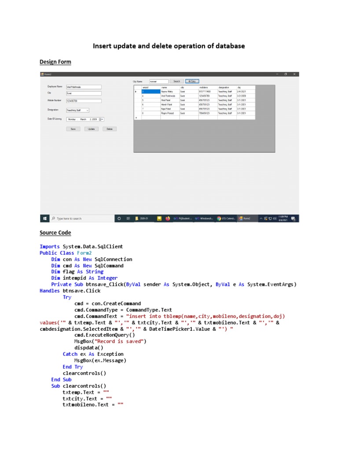Open Task View from the taskbar

point(128,218)
